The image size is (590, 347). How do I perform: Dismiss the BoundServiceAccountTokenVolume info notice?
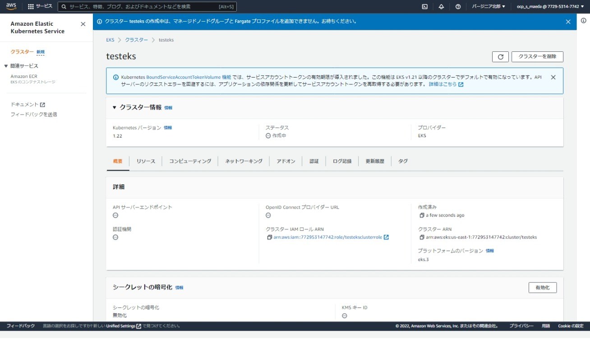click(553, 77)
